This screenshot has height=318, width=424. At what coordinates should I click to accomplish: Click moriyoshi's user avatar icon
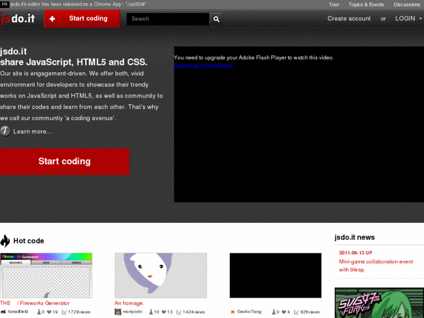pos(118,312)
